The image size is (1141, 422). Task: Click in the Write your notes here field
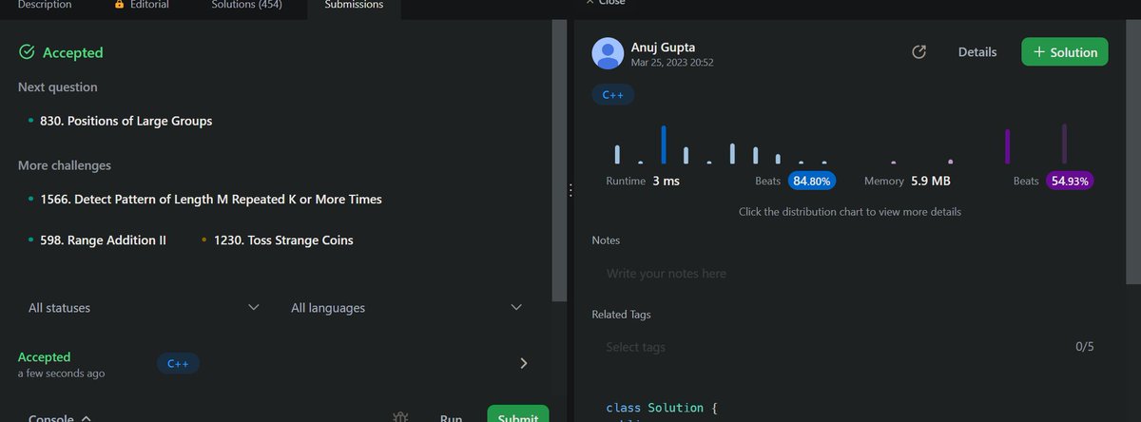[851, 274]
